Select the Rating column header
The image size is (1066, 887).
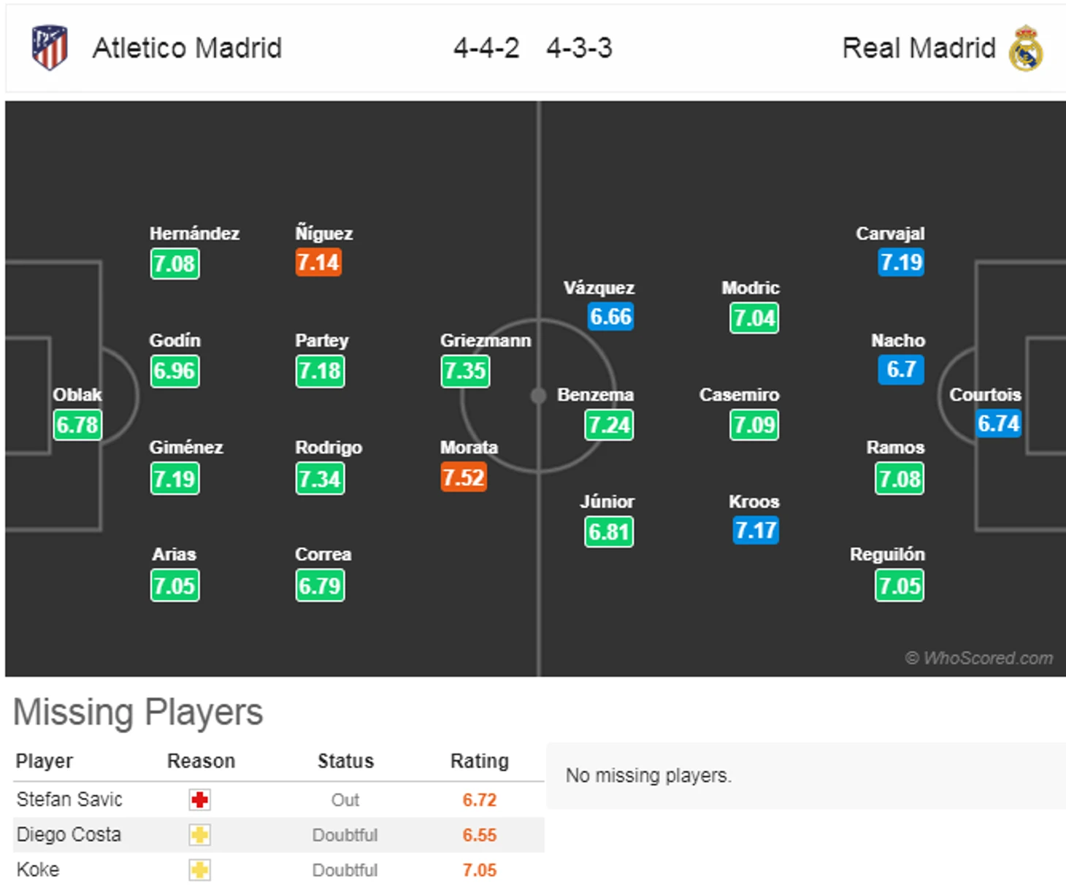[479, 761]
